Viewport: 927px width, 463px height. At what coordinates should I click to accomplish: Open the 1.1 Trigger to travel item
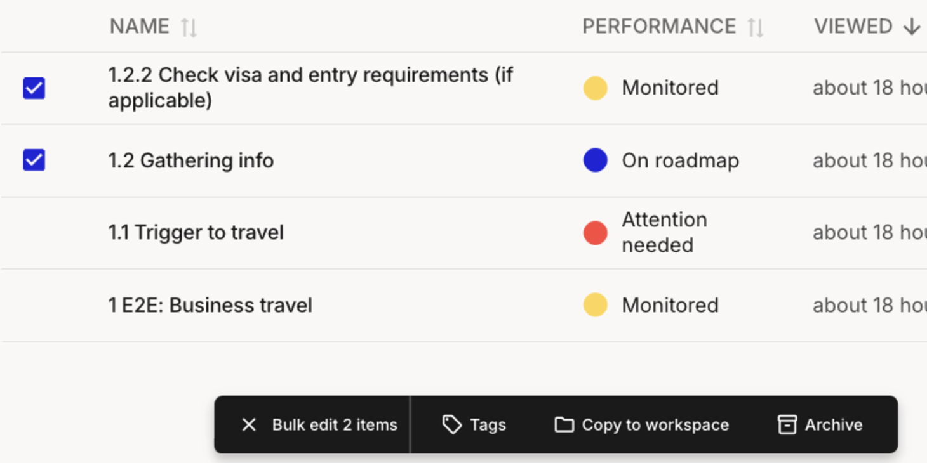196,233
